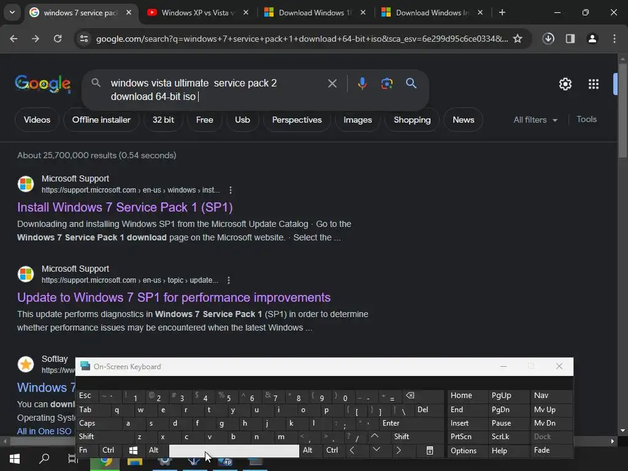Click the up arrow key on keyboard

[375, 436]
